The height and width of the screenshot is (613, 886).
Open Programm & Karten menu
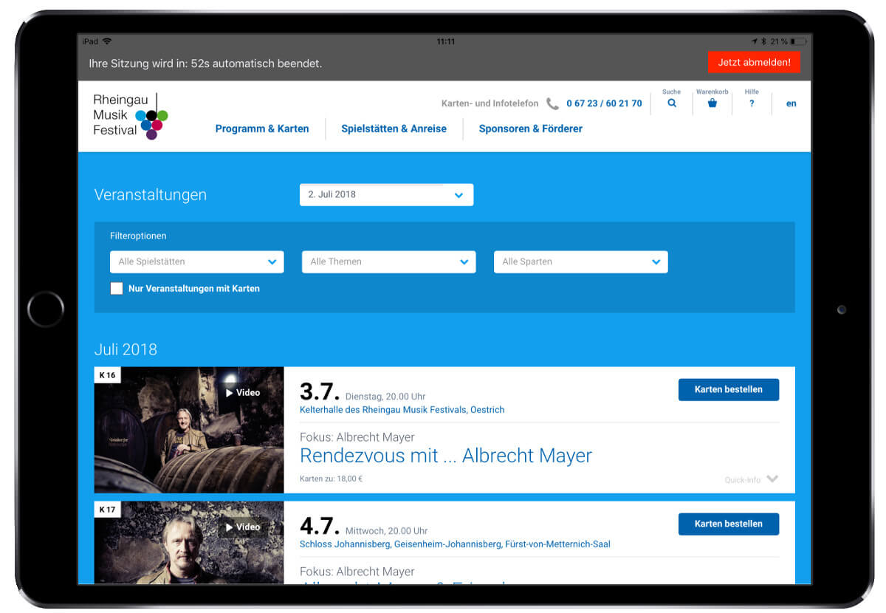[x=262, y=129]
